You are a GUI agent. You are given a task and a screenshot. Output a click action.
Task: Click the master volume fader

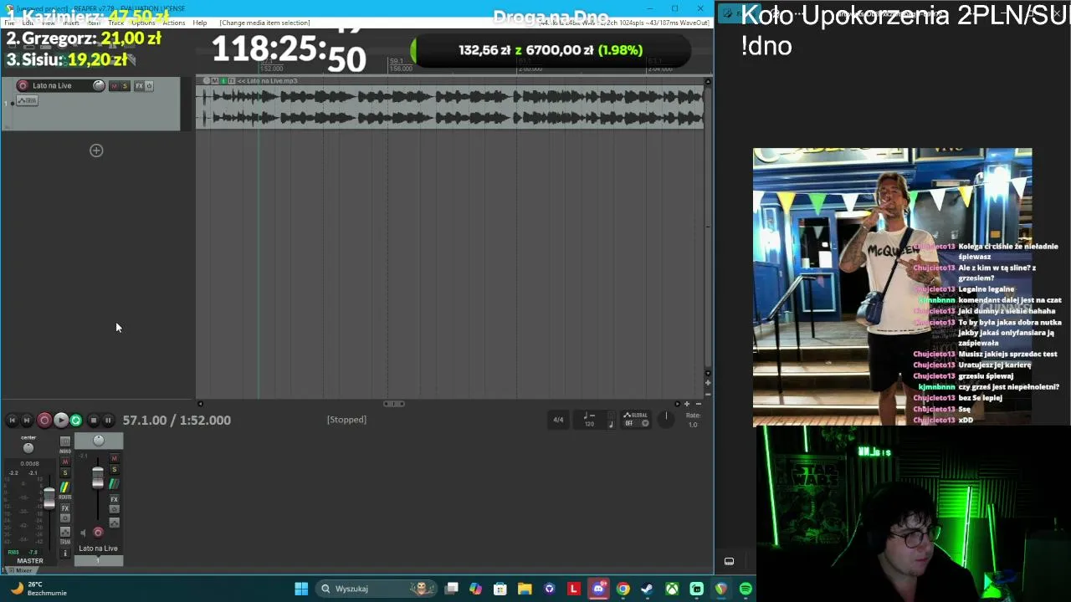[x=49, y=499]
